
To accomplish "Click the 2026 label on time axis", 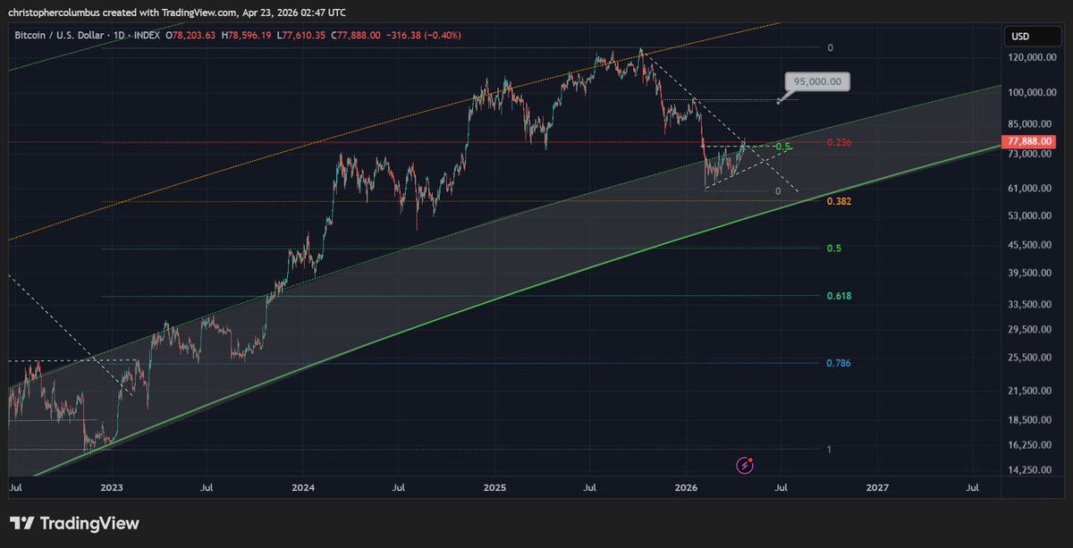I will (x=686, y=488).
